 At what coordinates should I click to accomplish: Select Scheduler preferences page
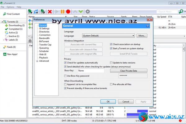click(44, 51)
